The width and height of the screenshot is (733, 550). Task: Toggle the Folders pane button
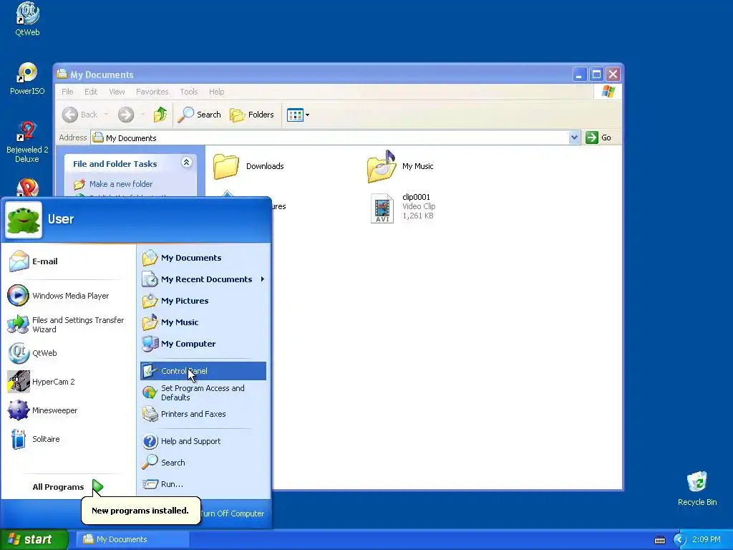(252, 115)
